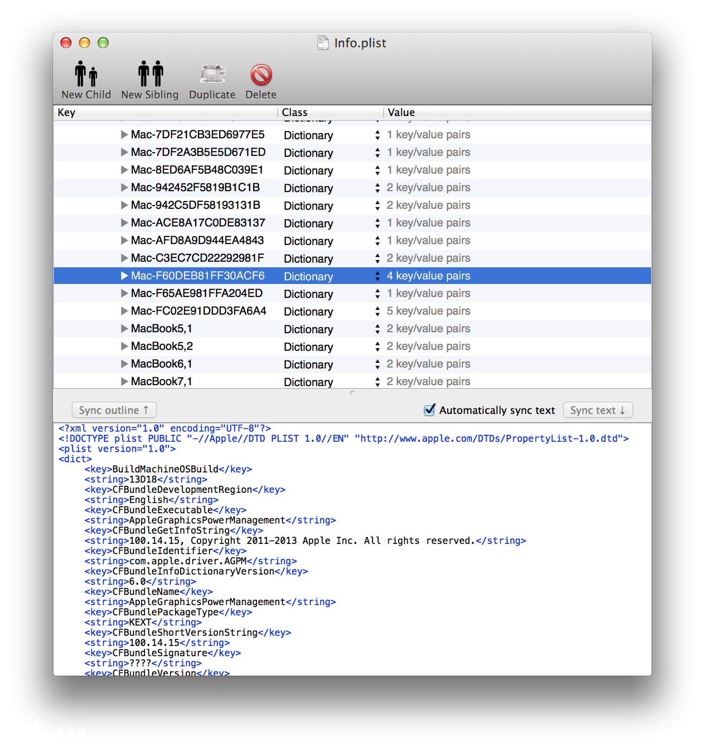This screenshot has width=705, height=749.
Task: Click the New Sibling toolbar icon
Action: 150,74
